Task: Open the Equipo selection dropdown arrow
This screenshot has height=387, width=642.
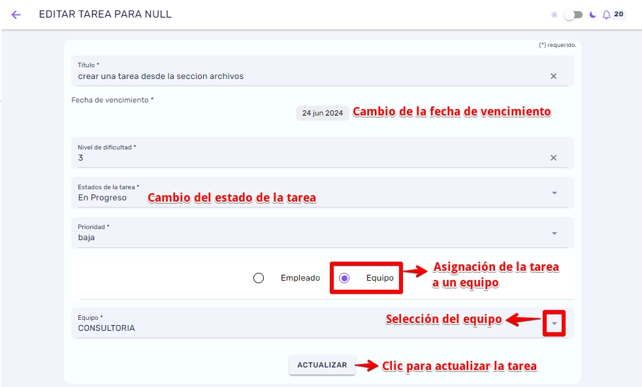Action: tap(554, 324)
